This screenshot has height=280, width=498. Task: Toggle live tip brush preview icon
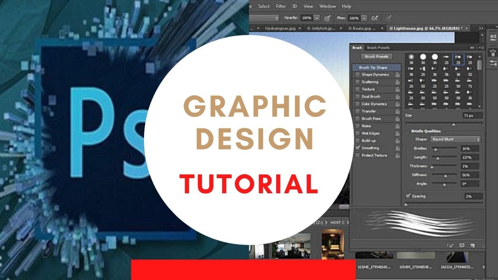pos(451,245)
